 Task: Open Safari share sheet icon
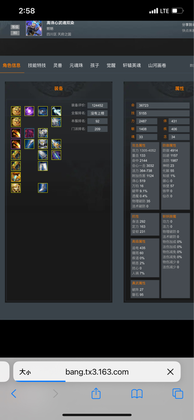[96, 393]
